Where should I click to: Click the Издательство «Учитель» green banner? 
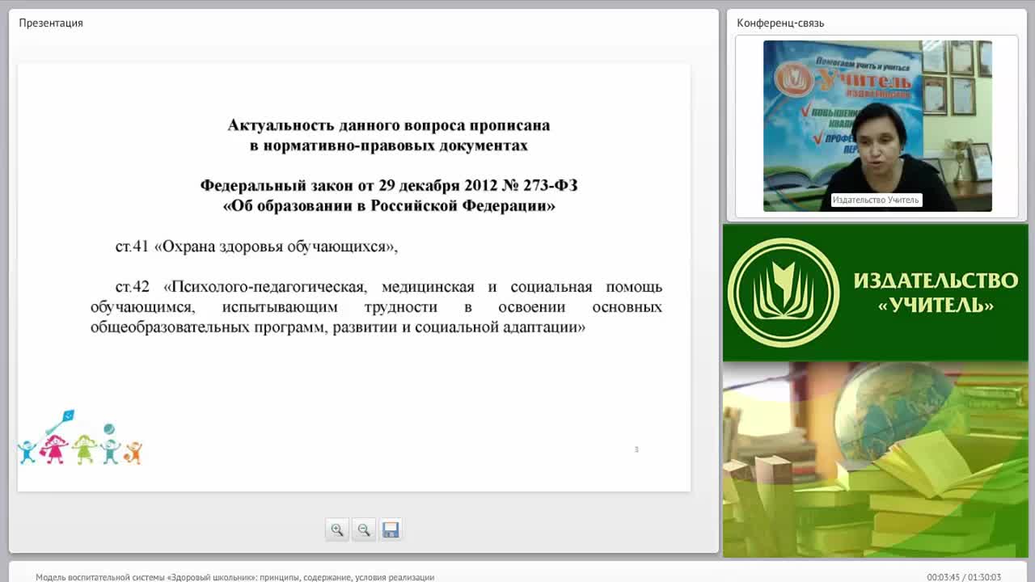click(875, 293)
